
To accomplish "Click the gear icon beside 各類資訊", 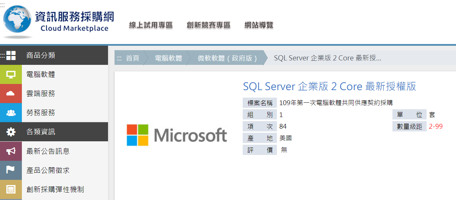I will (x=11, y=132).
